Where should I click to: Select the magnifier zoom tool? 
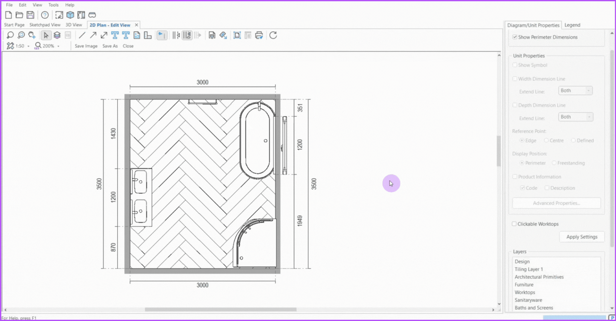(10, 35)
